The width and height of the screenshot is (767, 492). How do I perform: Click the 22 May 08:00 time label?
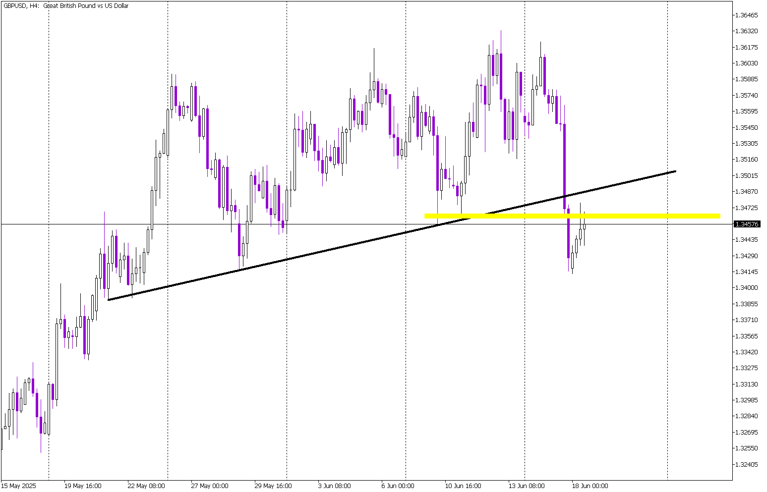tap(146, 486)
